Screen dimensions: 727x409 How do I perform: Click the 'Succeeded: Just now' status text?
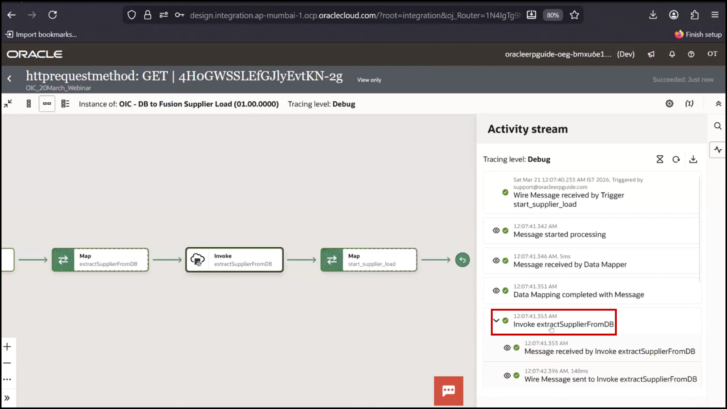click(683, 80)
